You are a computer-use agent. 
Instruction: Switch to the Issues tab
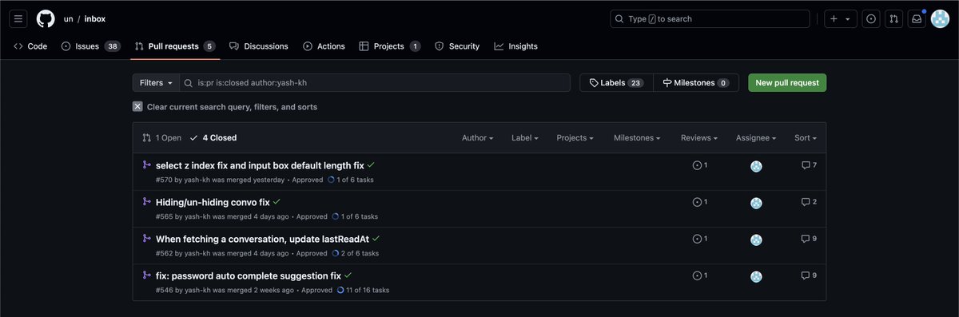(91, 46)
